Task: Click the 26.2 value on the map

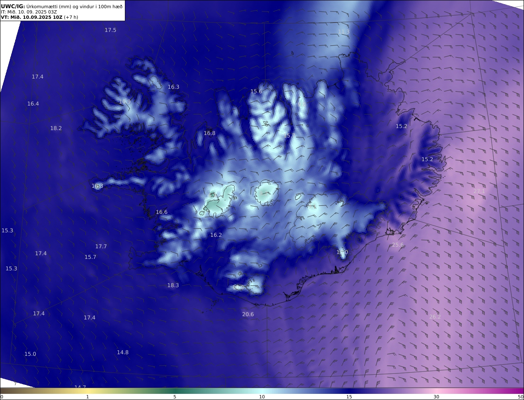Action: 435,317
